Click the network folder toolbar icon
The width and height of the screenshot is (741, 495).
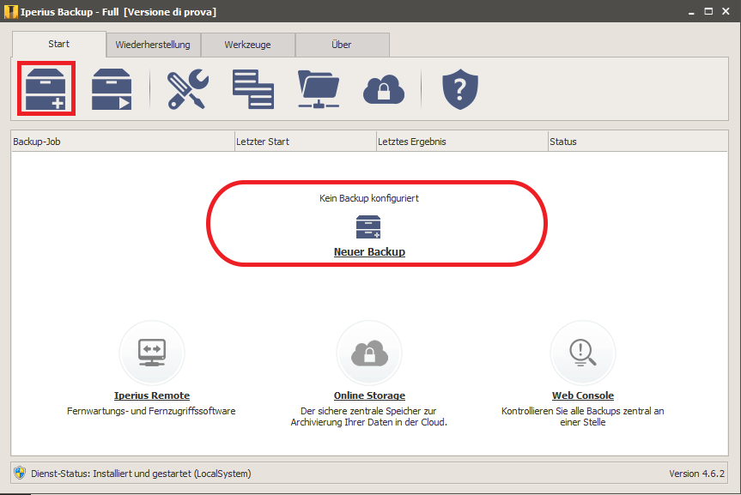click(x=319, y=89)
